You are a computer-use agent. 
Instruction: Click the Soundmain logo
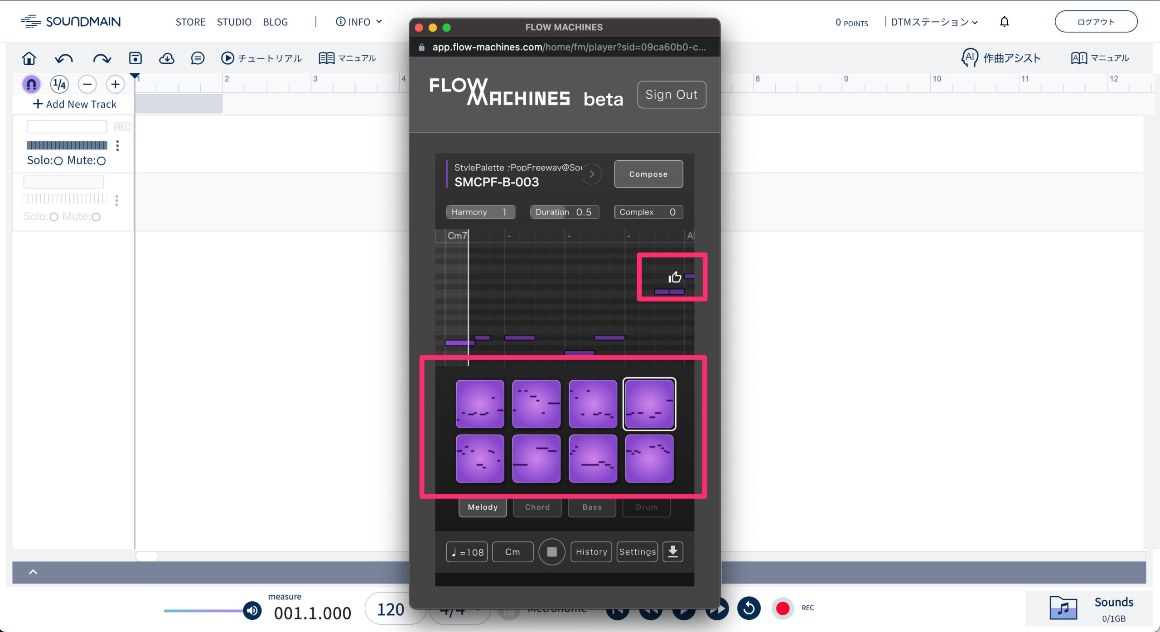[71, 21]
